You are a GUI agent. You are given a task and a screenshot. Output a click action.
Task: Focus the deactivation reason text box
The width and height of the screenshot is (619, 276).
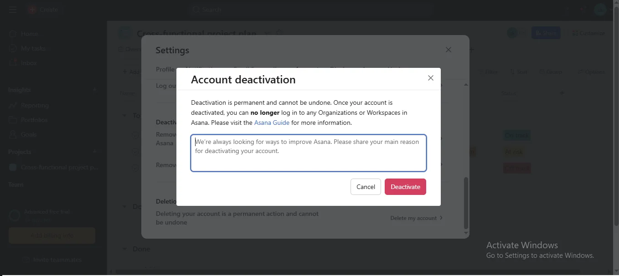309,153
